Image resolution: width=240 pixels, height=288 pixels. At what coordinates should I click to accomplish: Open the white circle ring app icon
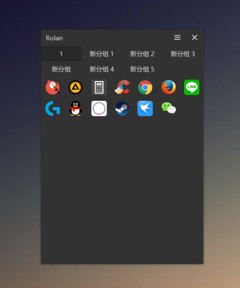[x=99, y=108]
